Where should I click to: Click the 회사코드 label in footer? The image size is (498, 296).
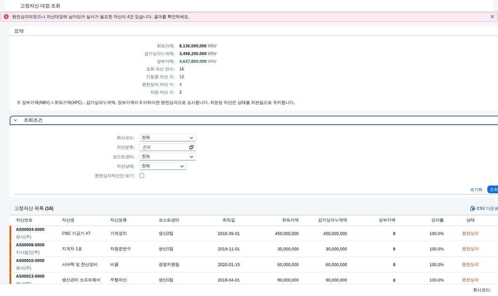(x=482, y=290)
